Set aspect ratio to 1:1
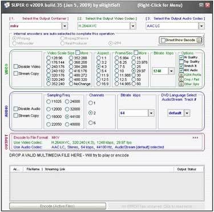 pyautogui.click(x=99, y=58)
